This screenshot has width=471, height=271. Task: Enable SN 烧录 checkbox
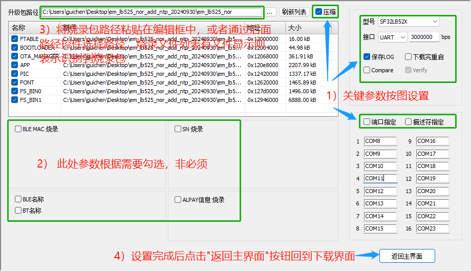point(178,129)
